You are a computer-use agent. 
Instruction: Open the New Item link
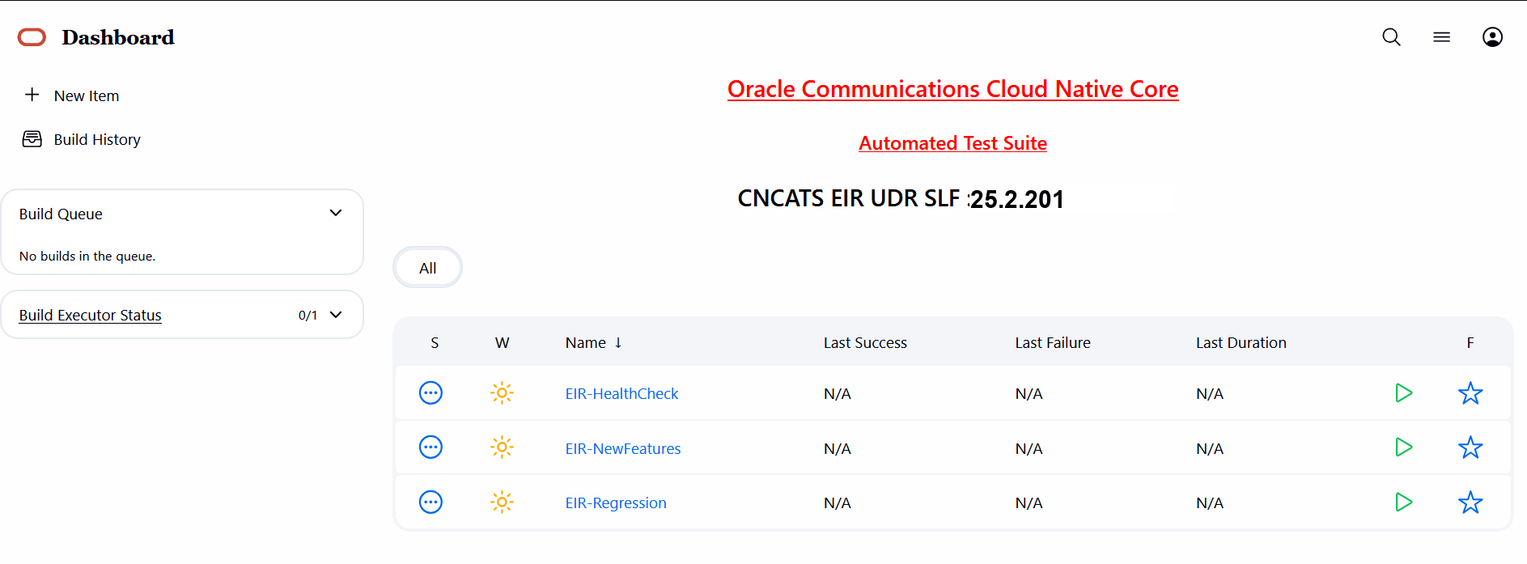click(87, 95)
